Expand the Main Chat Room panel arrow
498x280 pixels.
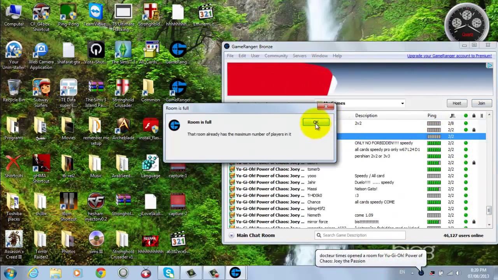[x=231, y=235]
